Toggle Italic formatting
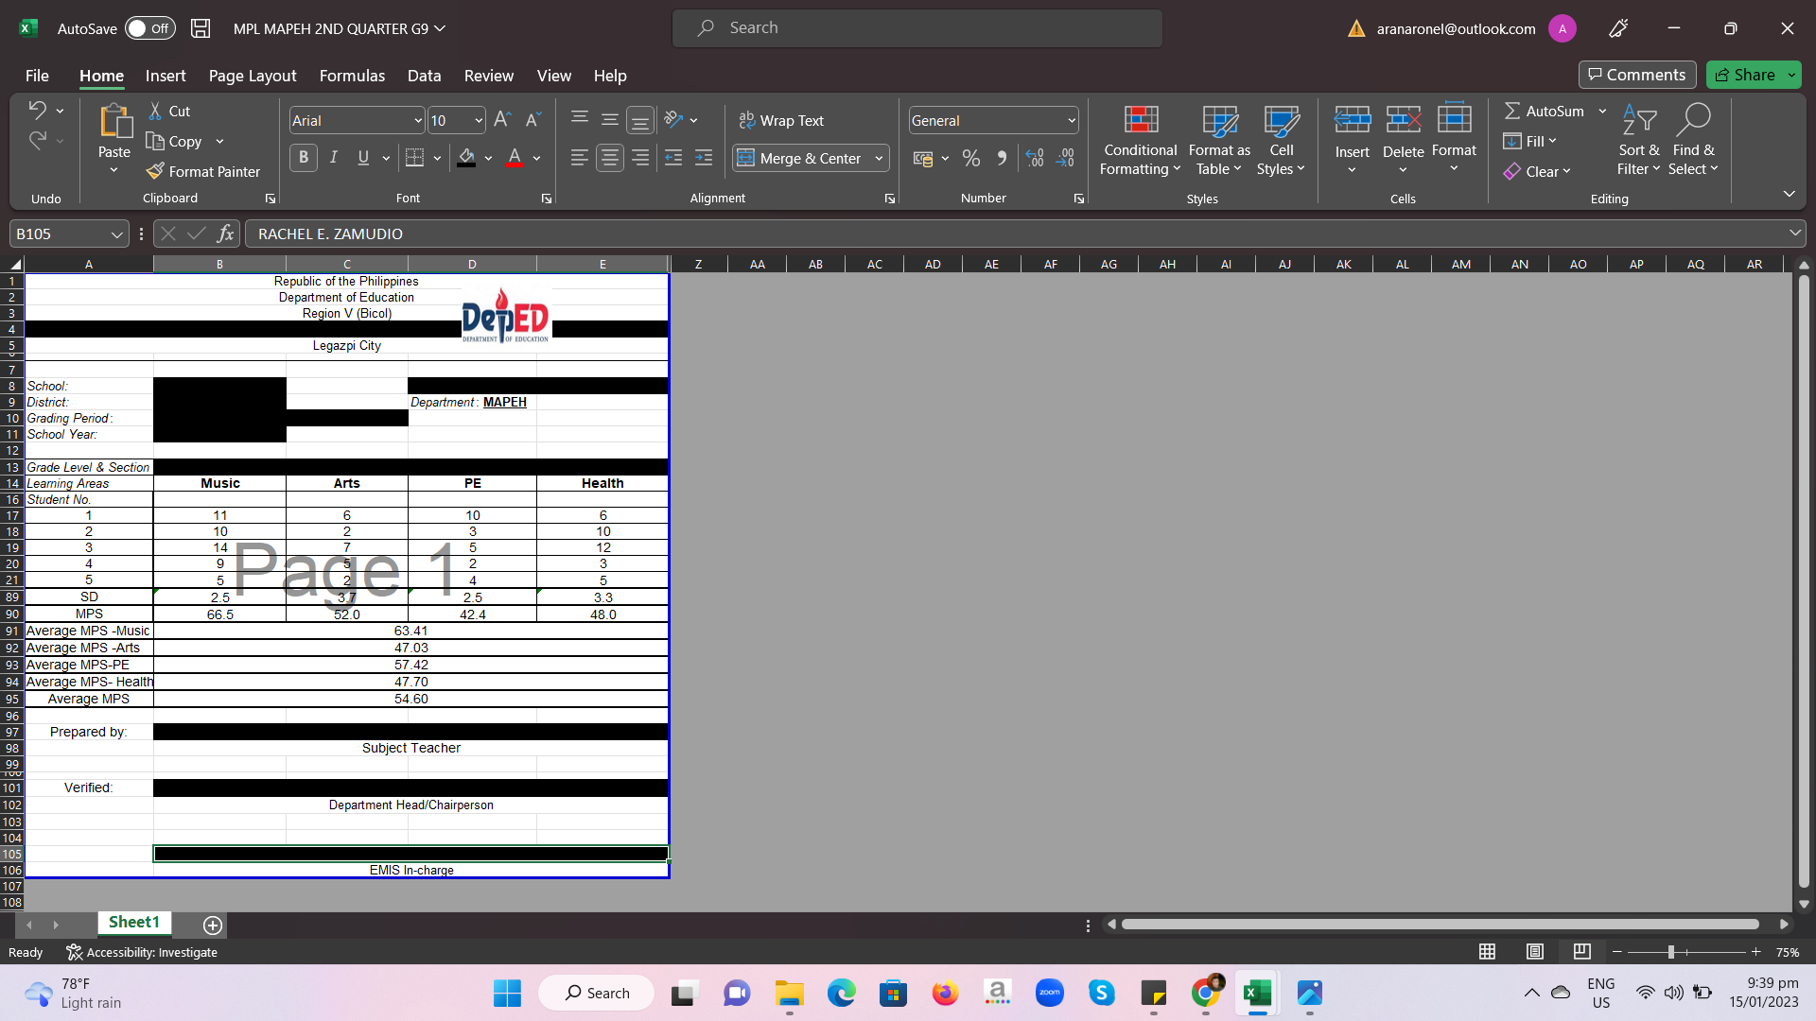Screen dimensions: 1816x1021 (333, 158)
